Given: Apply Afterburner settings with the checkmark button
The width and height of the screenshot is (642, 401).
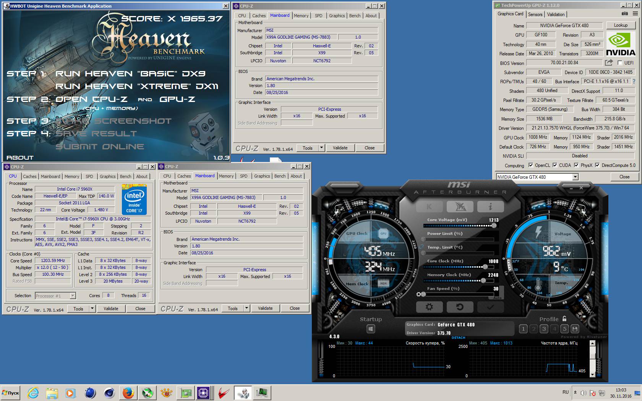Looking at the screenshot, I should click(490, 307).
